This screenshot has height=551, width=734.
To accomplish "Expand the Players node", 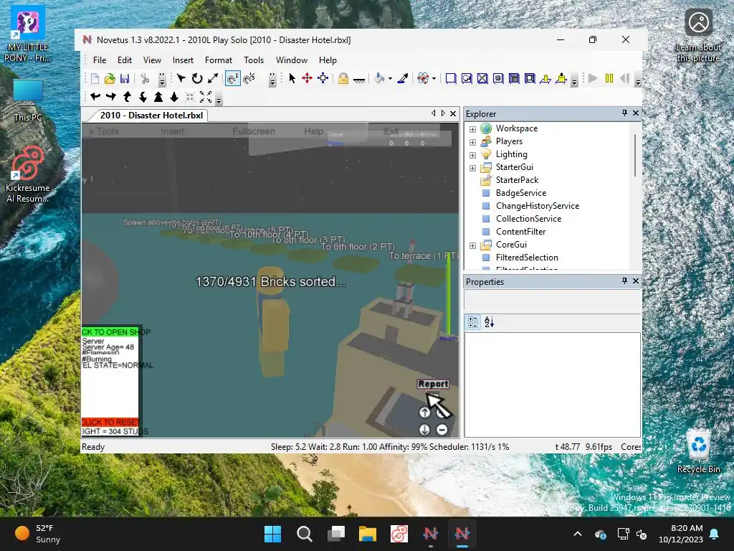I will tap(472, 142).
